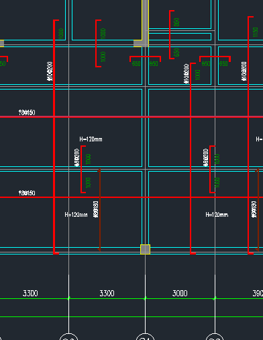Select the lower ?8@150 rebar annotation
Screen dimensions: 263x340
click(27, 193)
